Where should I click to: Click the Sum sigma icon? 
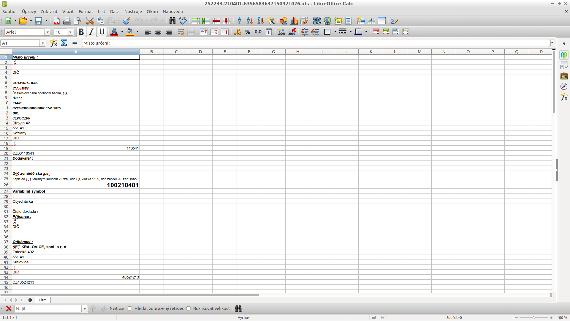[64, 43]
